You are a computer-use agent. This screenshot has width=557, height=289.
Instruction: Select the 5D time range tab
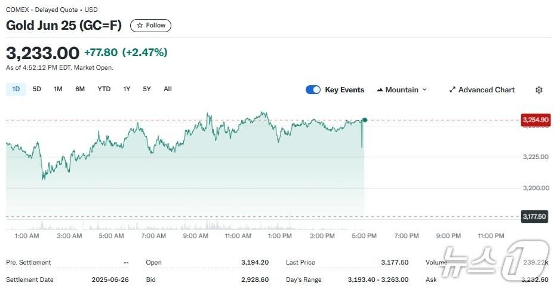[x=37, y=89]
